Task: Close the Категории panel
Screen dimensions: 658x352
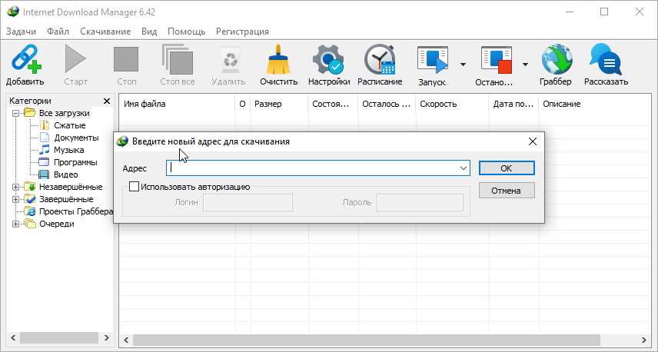Action: [107, 101]
